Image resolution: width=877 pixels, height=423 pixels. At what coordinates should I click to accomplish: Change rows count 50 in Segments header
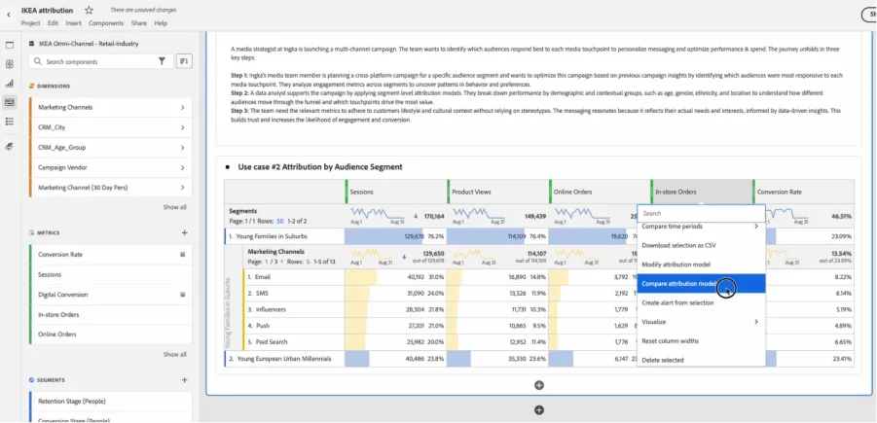coord(280,222)
